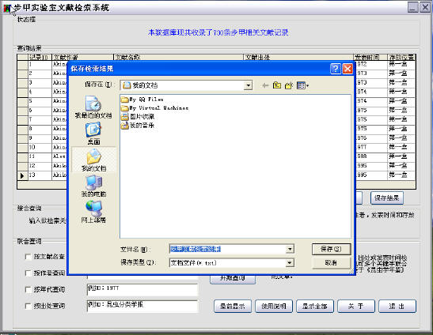Open 网上邻居 in the places bar

point(93,212)
